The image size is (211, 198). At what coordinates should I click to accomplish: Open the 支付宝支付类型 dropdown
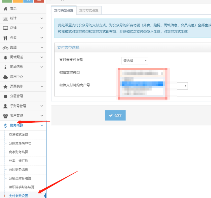(x=135, y=61)
